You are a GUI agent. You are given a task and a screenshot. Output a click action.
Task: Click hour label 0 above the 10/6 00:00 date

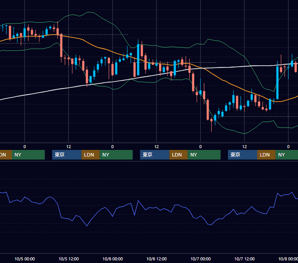113,147
